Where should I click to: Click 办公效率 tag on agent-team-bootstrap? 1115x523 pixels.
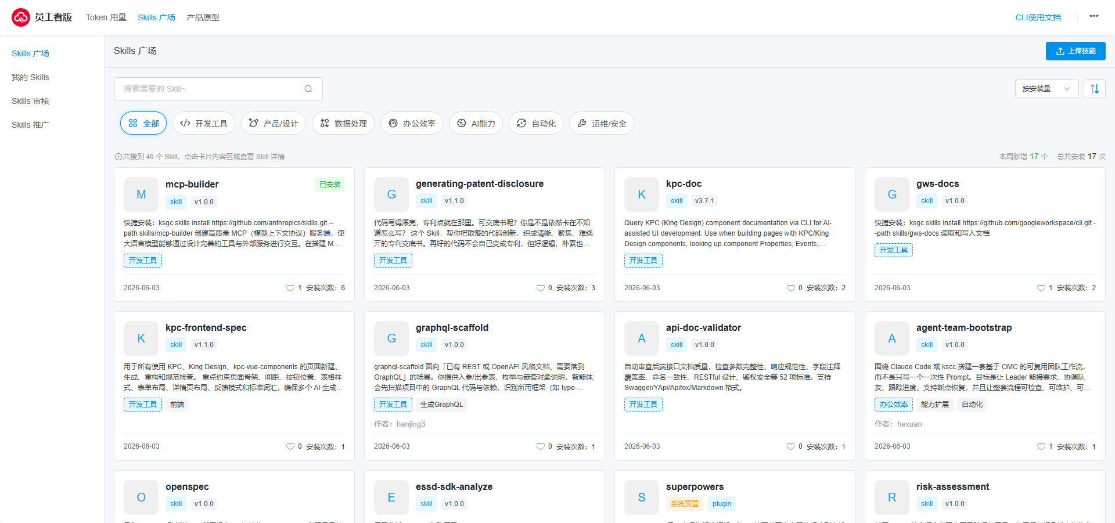pos(894,405)
